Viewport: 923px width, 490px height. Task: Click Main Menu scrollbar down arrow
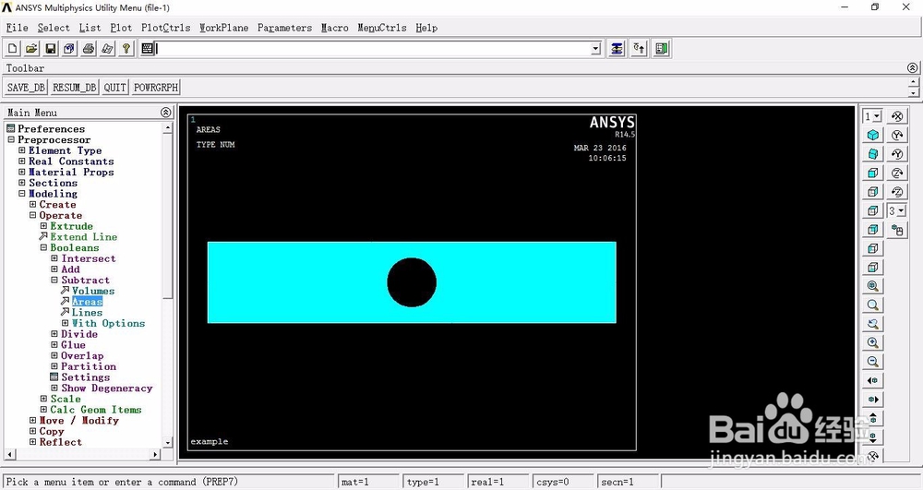[x=168, y=443]
